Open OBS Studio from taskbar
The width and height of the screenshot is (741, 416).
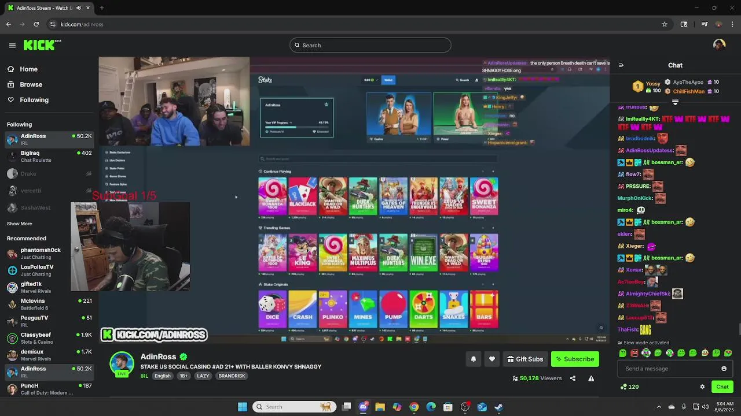coord(465,407)
